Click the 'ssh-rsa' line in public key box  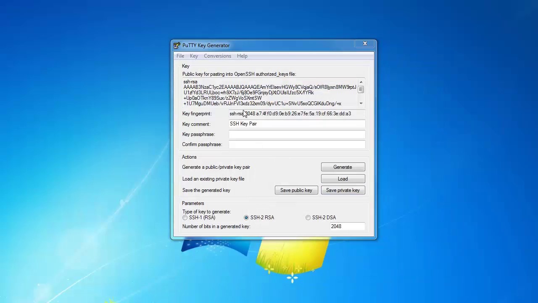point(190,82)
